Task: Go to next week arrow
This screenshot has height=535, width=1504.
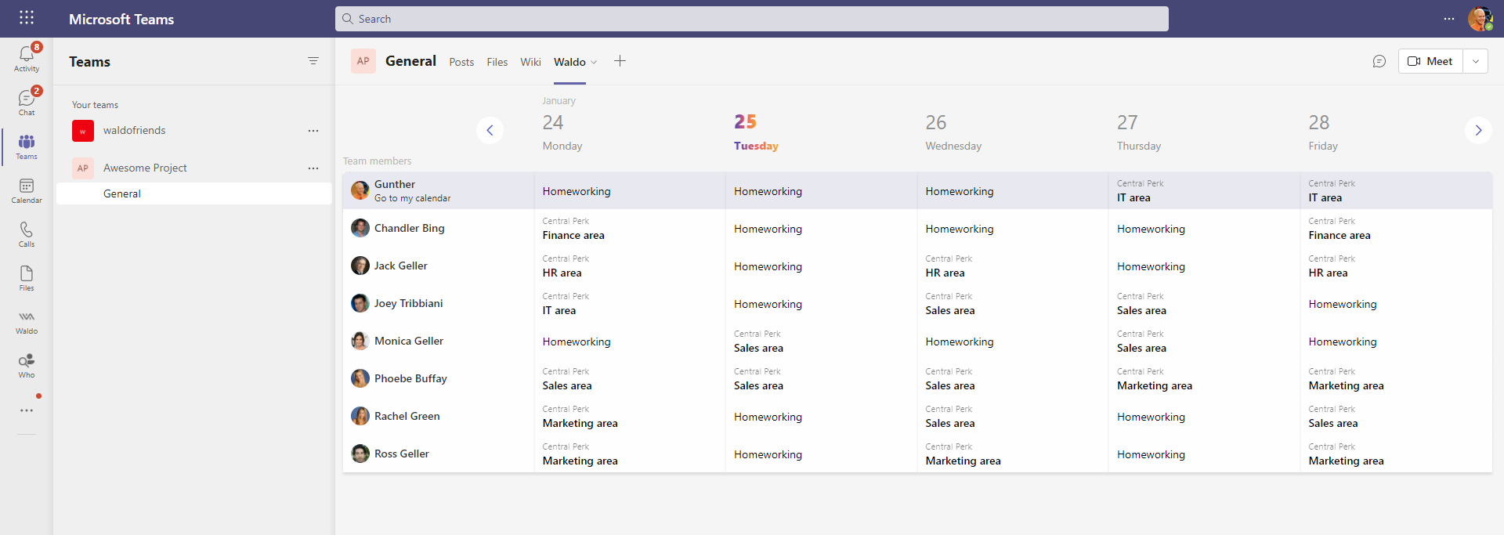Action: 1478,130
